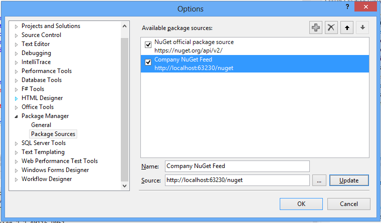
Task: Expand the Projects and Solutions node
Action: (17, 26)
